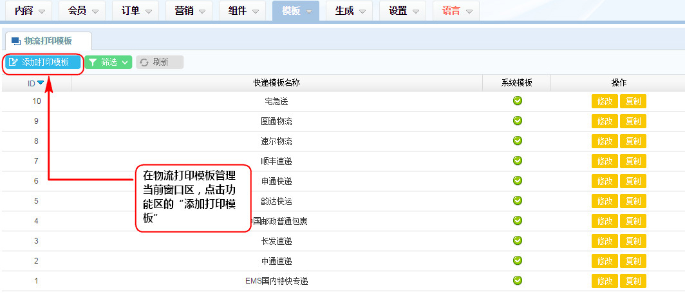The image size is (685, 299).
Task: Toggle system template status for 长发速递
Action: coord(517,240)
